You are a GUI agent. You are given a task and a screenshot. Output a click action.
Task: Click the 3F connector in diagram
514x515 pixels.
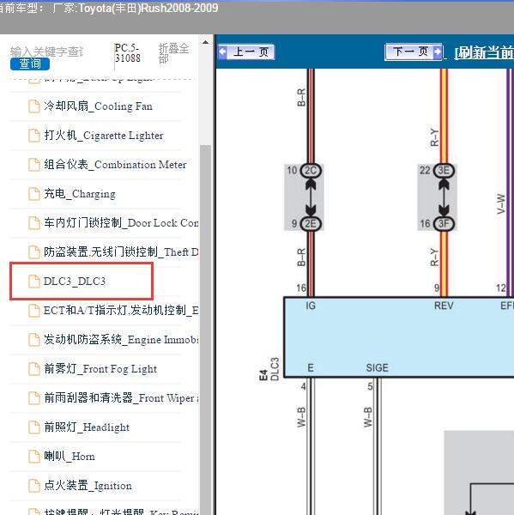pyautogui.click(x=444, y=223)
